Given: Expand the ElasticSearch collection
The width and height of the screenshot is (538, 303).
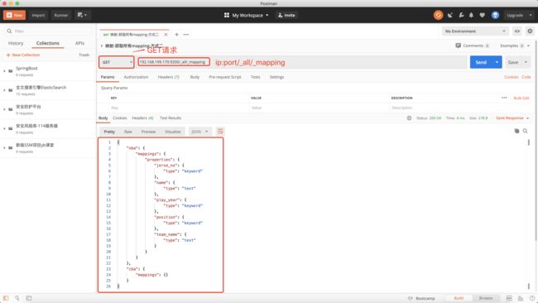Looking at the screenshot, I should pos(4,90).
